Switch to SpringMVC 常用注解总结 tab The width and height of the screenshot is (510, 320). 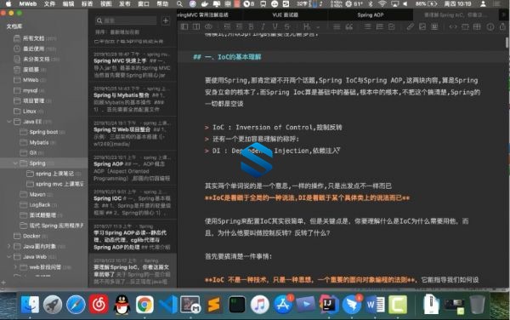pos(210,15)
